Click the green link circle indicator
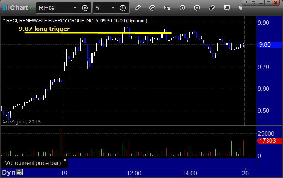Viewport: 283px width, 178px height. pyautogui.click(x=32, y=8)
